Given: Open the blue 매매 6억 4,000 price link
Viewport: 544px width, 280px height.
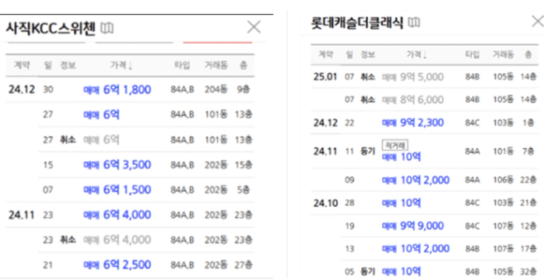Looking at the screenshot, I should tap(117, 215).
